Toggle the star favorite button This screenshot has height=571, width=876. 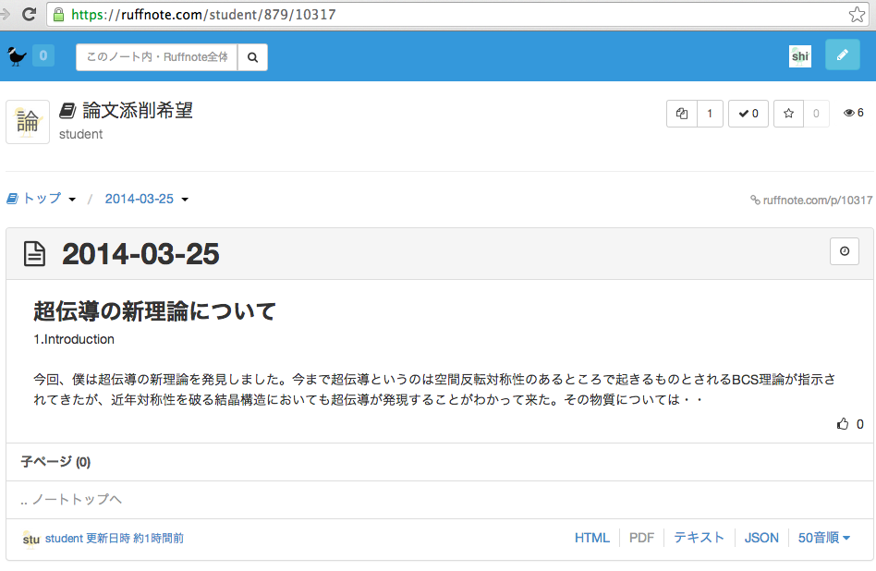point(788,114)
